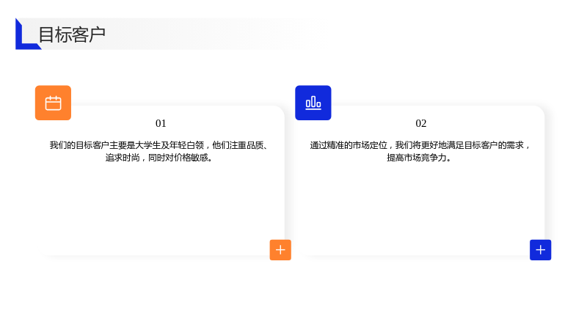Select the slide title 目标客户

(x=72, y=34)
